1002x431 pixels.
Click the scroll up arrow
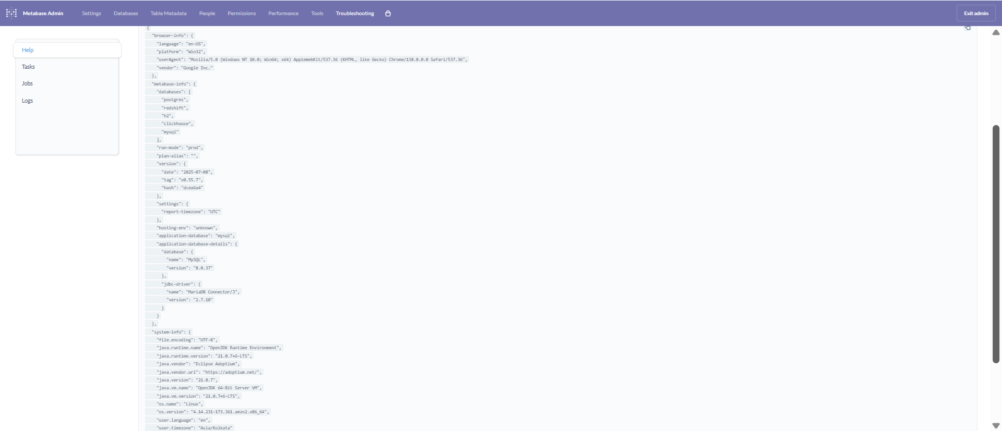point(996,32)
